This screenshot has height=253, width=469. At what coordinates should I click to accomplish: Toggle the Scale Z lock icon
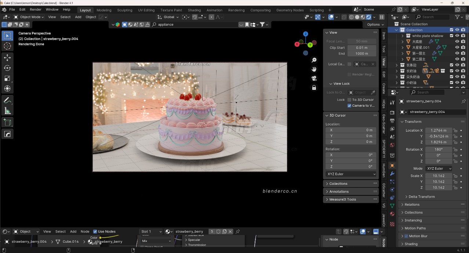[x=455, y=188]
